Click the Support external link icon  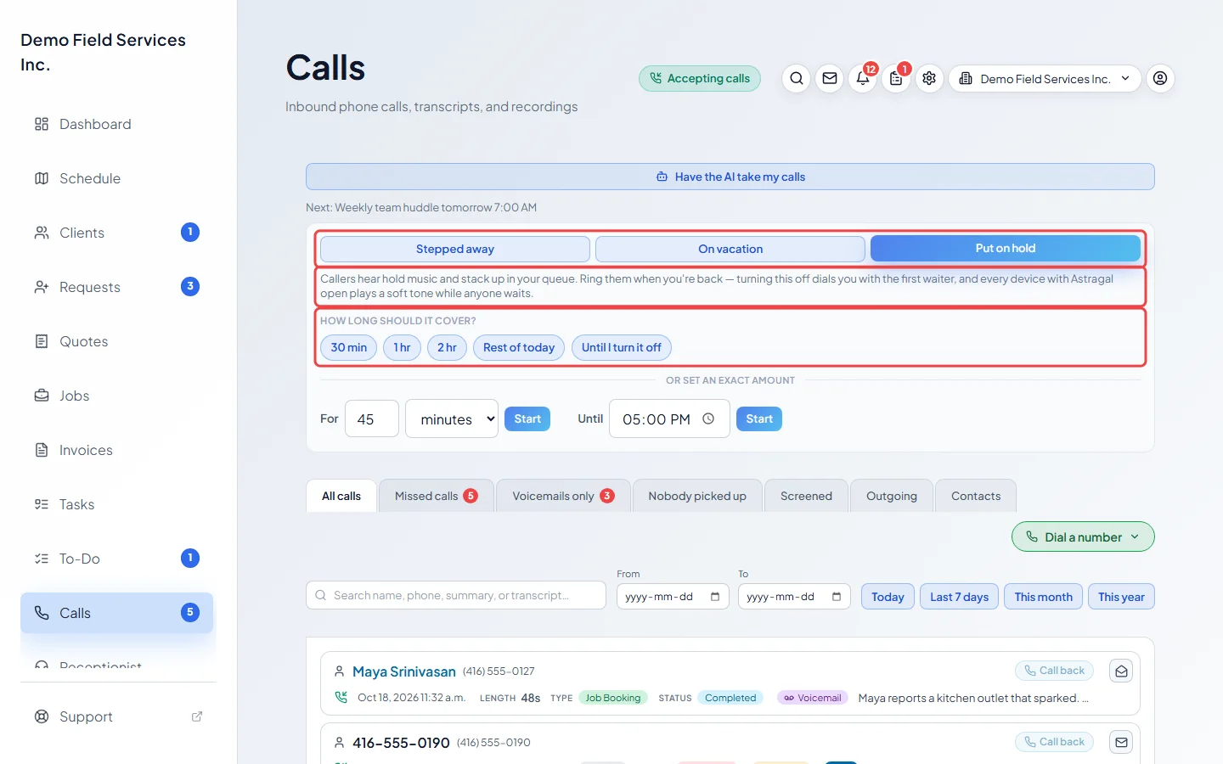197,716
